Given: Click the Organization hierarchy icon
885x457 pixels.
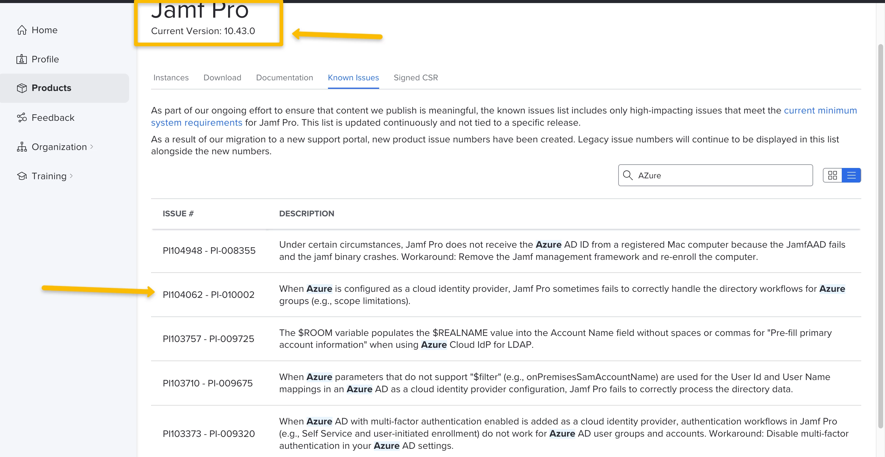Looking at the screenshot, I should coord(22,147).
